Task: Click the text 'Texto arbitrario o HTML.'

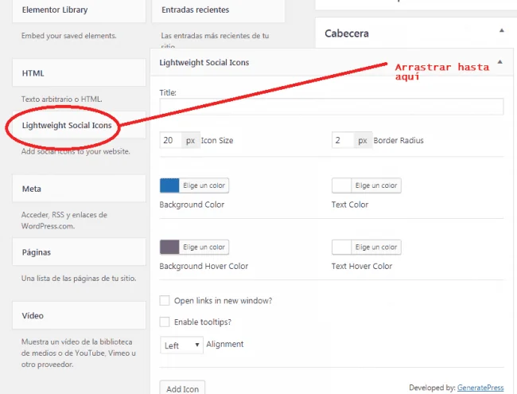Action: 62,99
